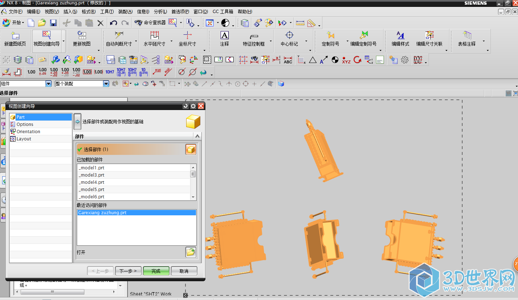Open the 编辑 menu
Image resolution: width=518 pixels, height=300 pixels.
pos(33,12)
